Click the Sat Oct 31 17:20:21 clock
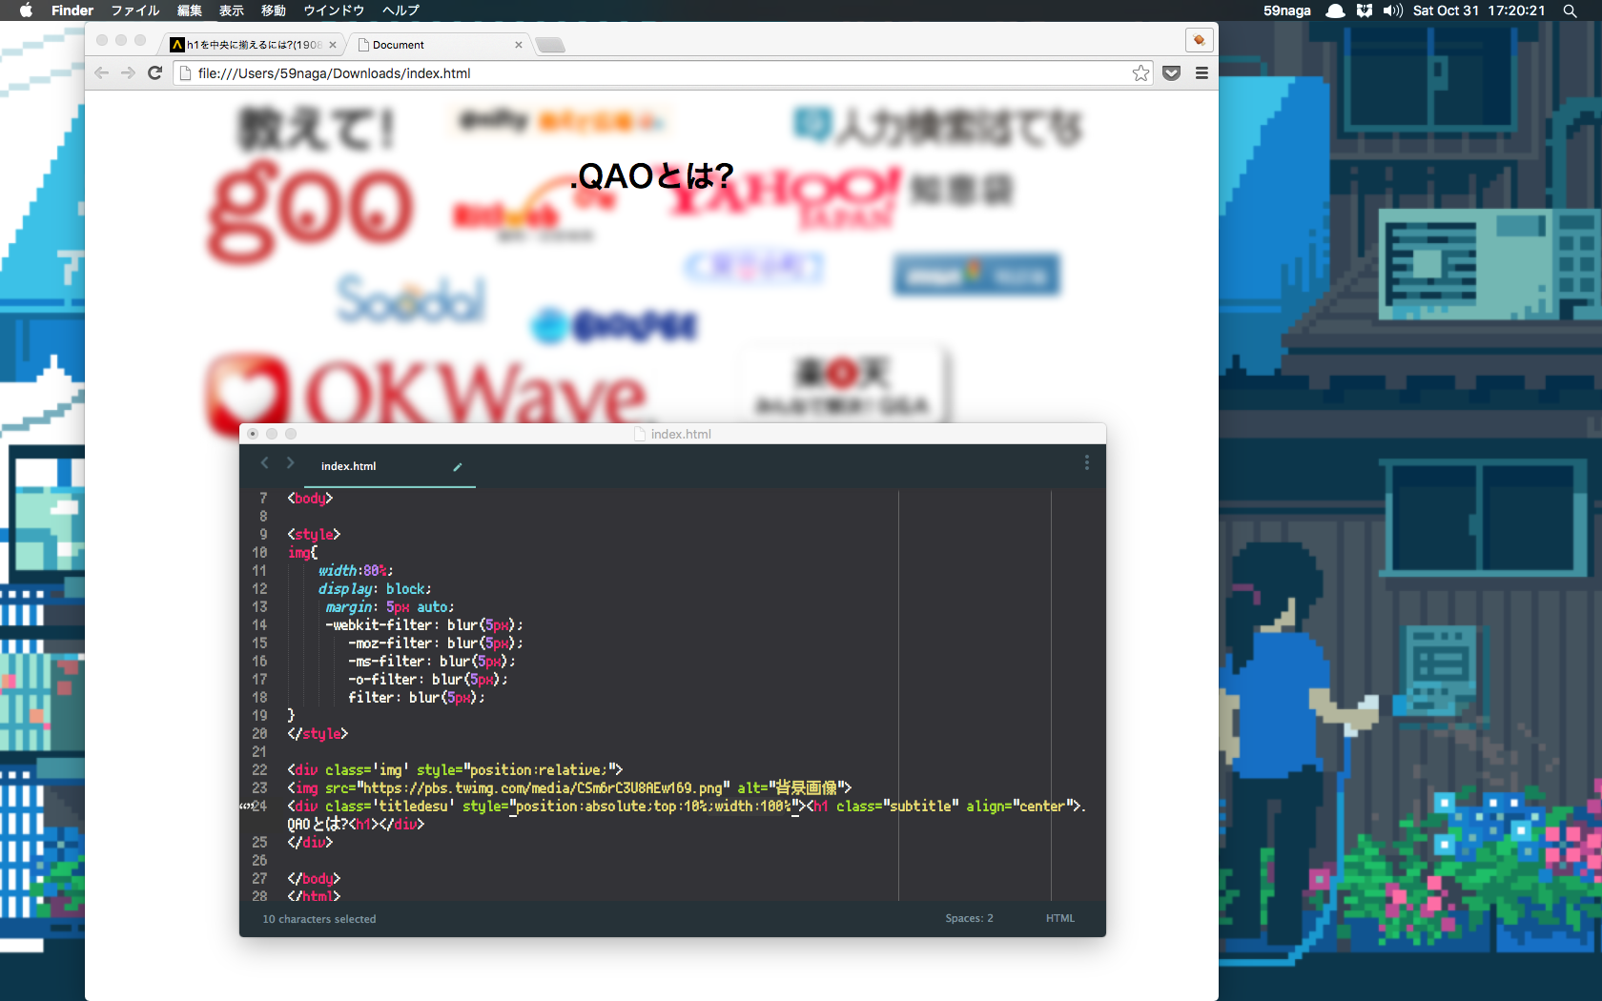Viewport: 1602px width, 1001px height. 1479,10
